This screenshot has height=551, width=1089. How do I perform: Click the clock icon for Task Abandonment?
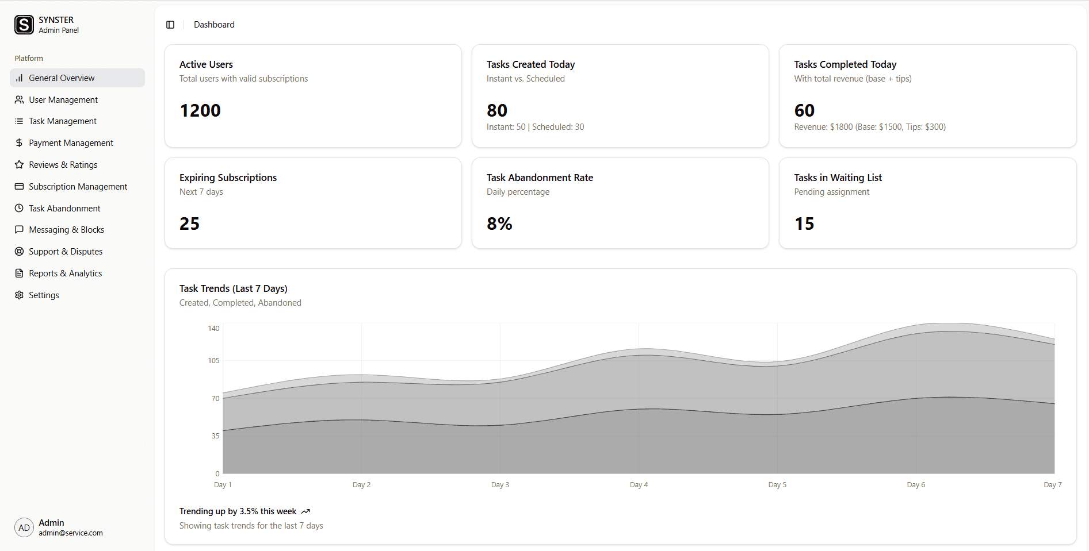tap(20, 208)
